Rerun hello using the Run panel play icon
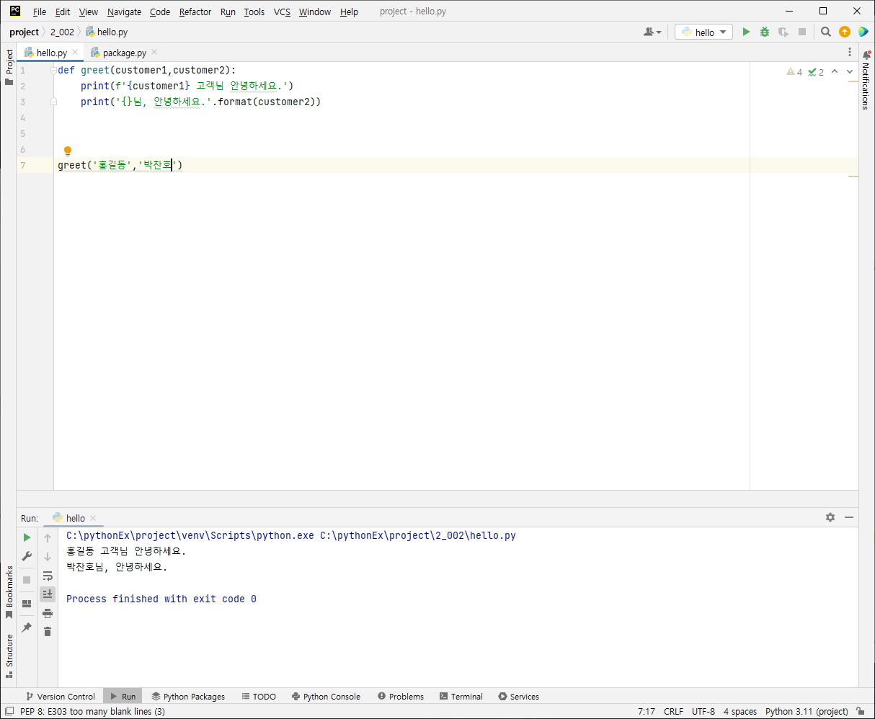The height and width of the screenshot is (719, 875). (27, 537)
